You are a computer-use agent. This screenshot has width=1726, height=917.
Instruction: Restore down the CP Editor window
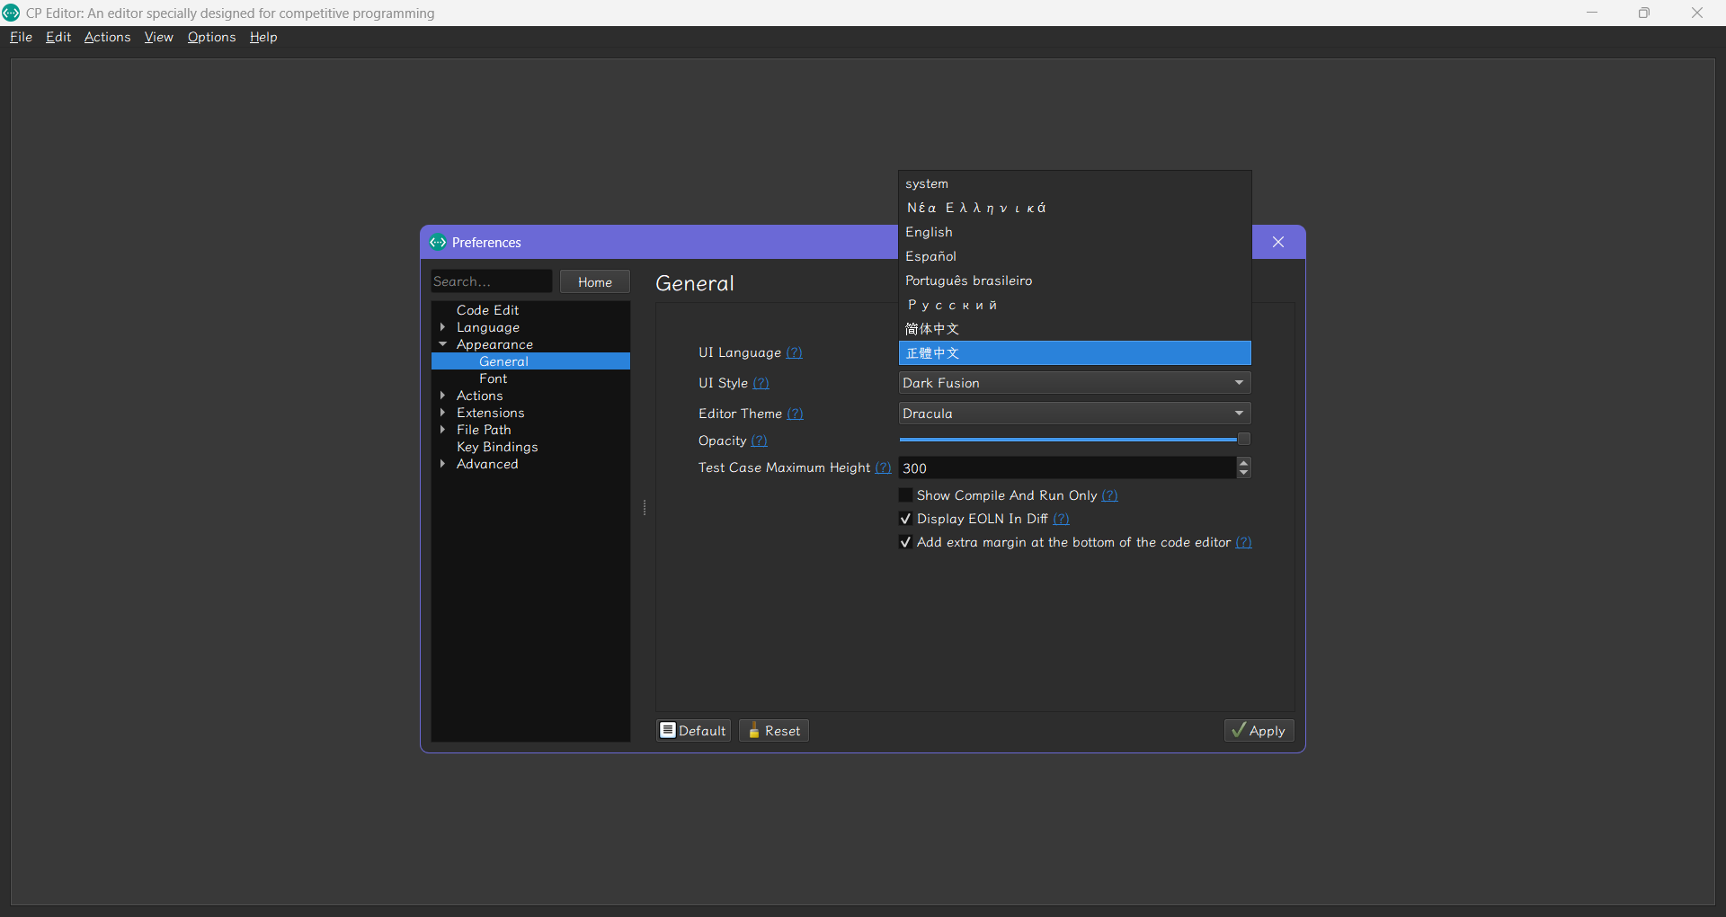point(1644,13)
